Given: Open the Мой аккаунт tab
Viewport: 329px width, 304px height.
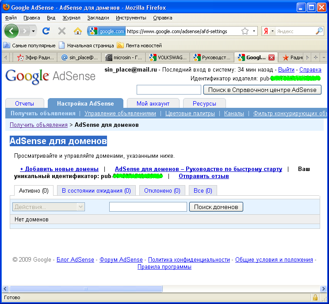Looking at the screenshot, I should click(153, 103).
